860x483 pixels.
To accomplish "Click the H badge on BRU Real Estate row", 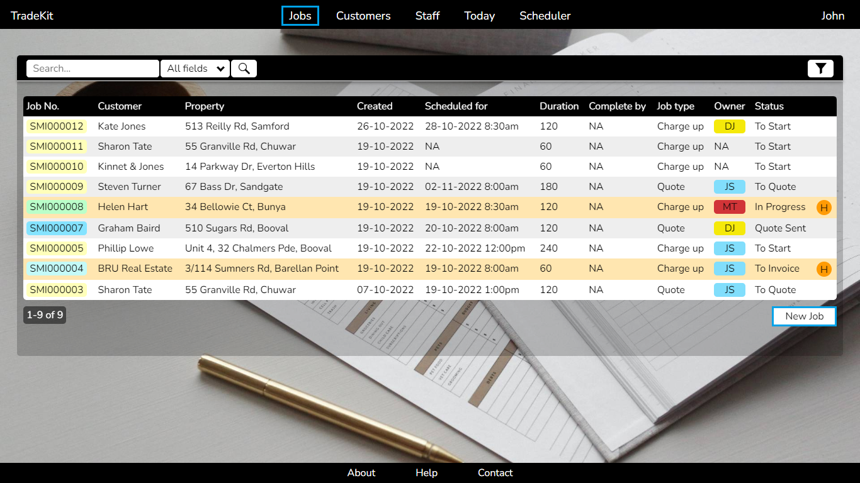I will [823, 269].
